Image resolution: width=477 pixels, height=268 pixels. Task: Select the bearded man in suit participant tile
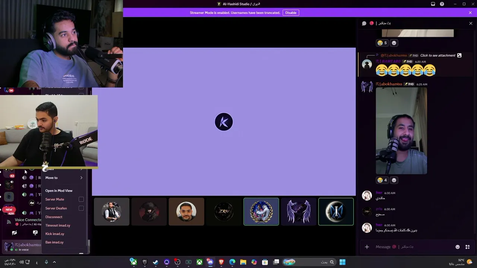[x=112, y=212]
